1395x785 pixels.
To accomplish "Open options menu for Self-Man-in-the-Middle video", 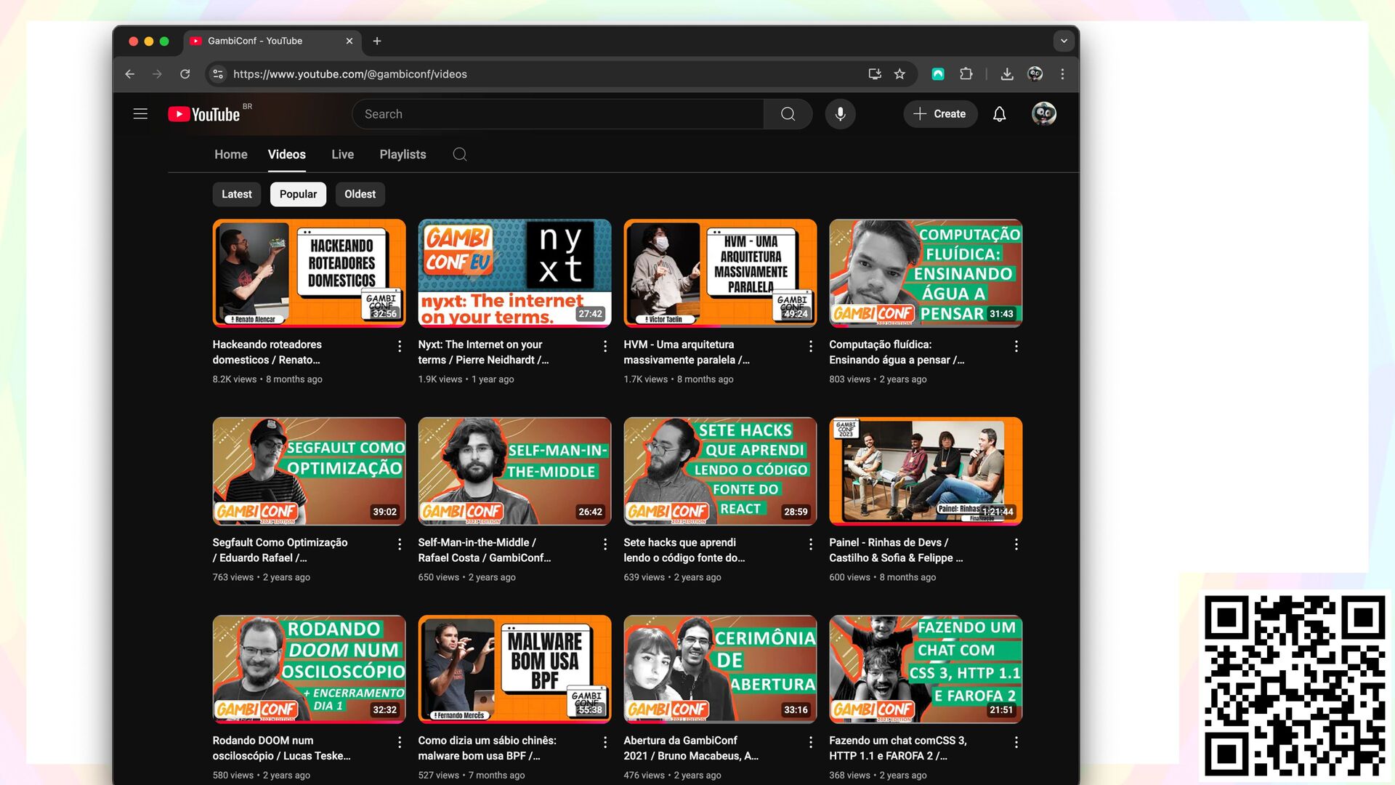I will click(x=605, y=544).
